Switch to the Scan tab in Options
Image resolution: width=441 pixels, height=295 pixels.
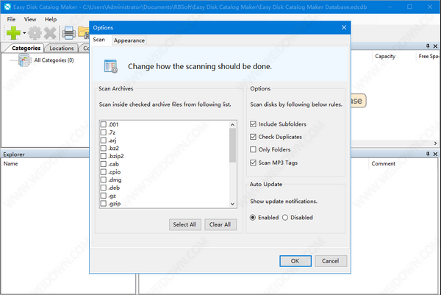[99, 40]
